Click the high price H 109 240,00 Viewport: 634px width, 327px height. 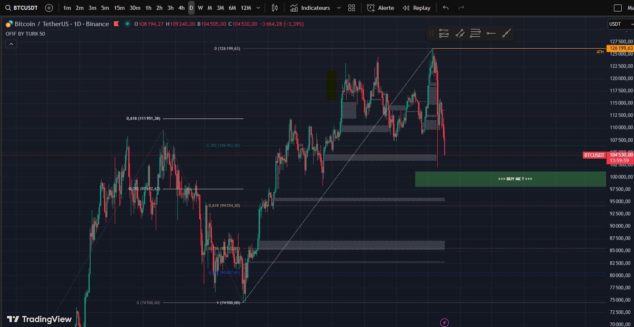pos(180,24)
